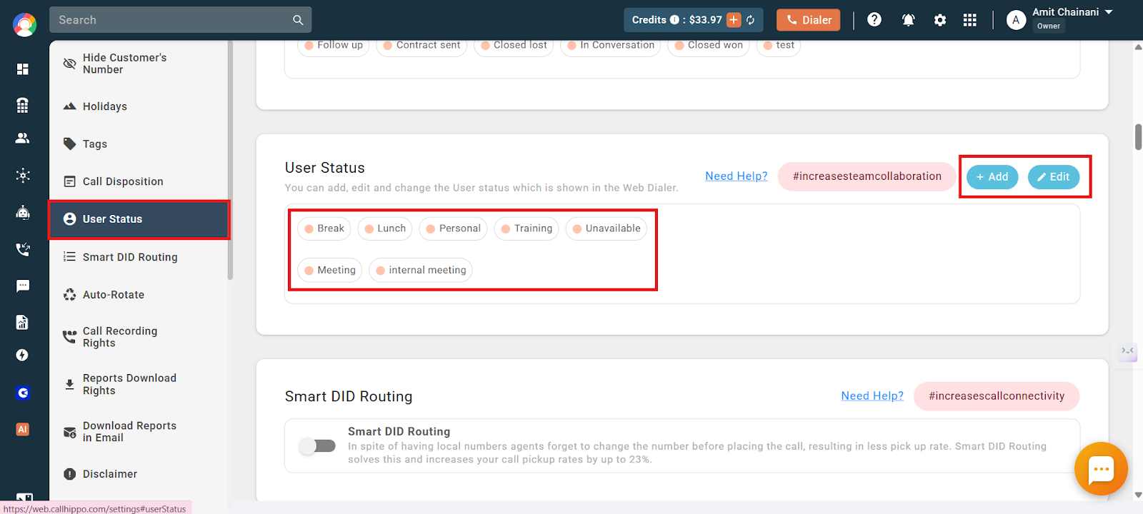
Task: Toggle the Smart DID Routing switch
Action: coord(318,445)
